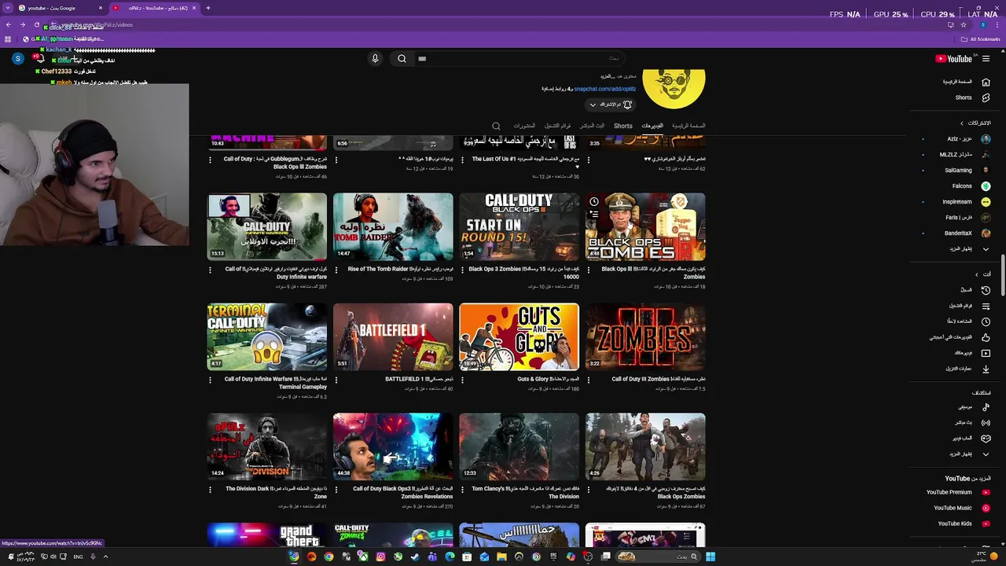Click the channel-tab search magnifier icon

pyautogui.click(x=496, y=126)
